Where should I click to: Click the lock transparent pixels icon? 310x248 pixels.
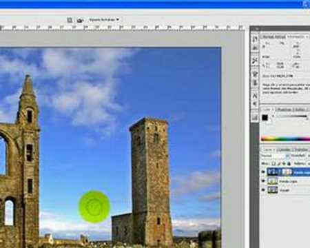click(273, 163)
